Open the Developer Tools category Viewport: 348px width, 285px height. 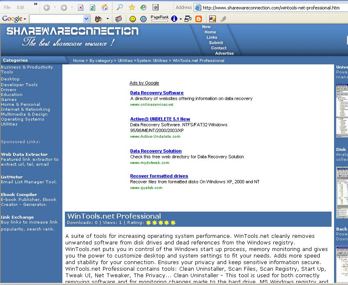coord(19,85)
